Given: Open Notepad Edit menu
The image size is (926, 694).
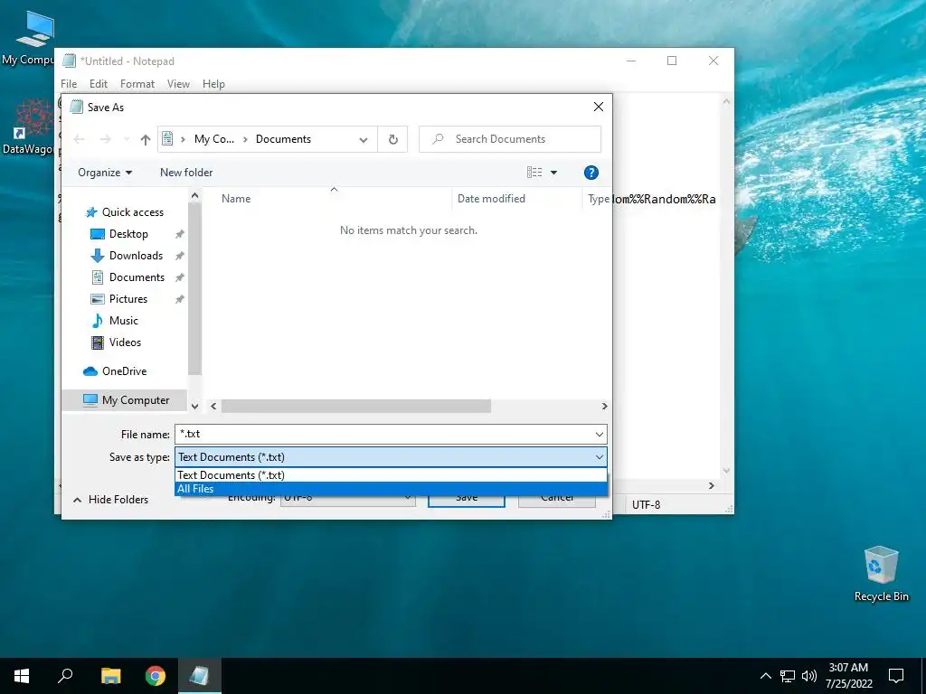Looking at the screenshot, I should pyautogui.click(x=98, y=84).
